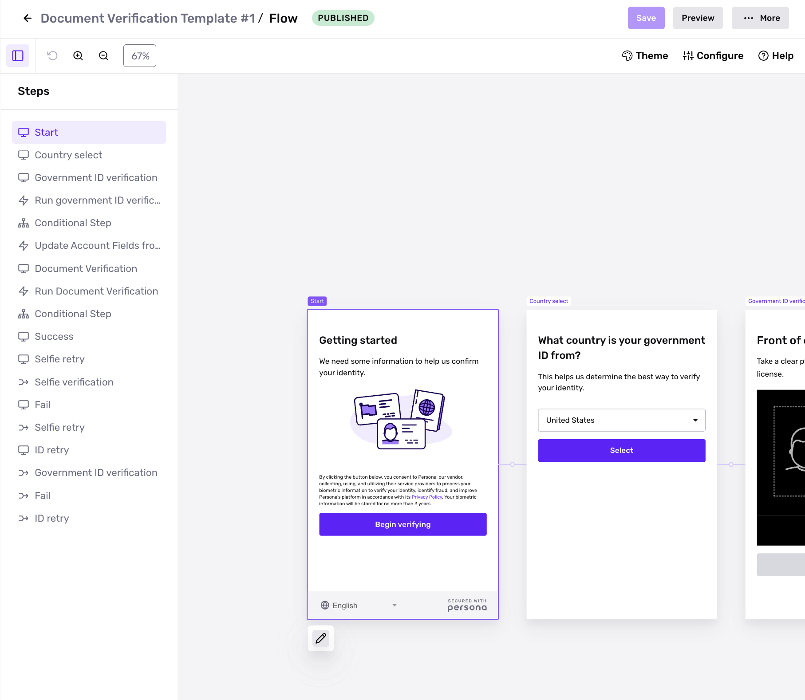This screenshot has height=700, width=805.
Task: Zoom in on the flow canvas
Action: click(78, 55)
